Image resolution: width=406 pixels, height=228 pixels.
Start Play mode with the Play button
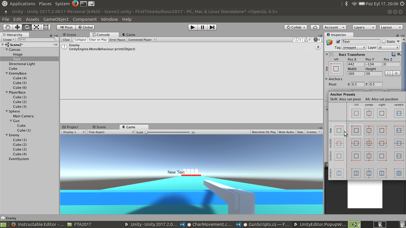[193, 27]
